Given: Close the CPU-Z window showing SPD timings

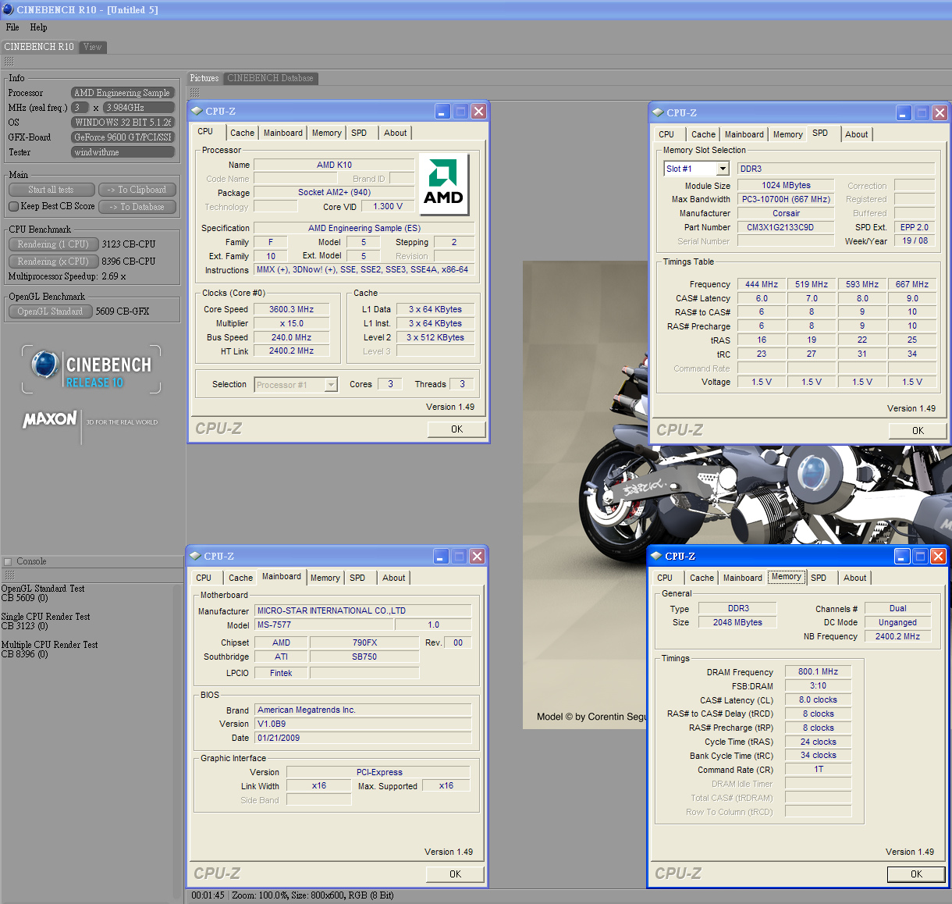Looking at the screenshot, I should (940, 112).
